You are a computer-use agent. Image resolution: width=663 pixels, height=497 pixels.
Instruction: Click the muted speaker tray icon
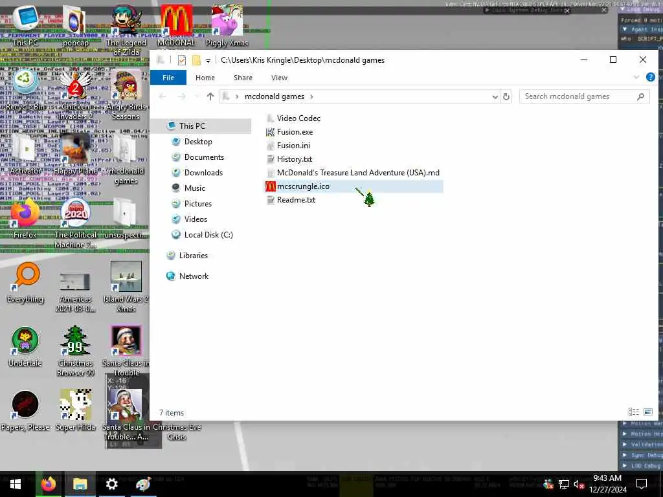[x=578, y=484]
